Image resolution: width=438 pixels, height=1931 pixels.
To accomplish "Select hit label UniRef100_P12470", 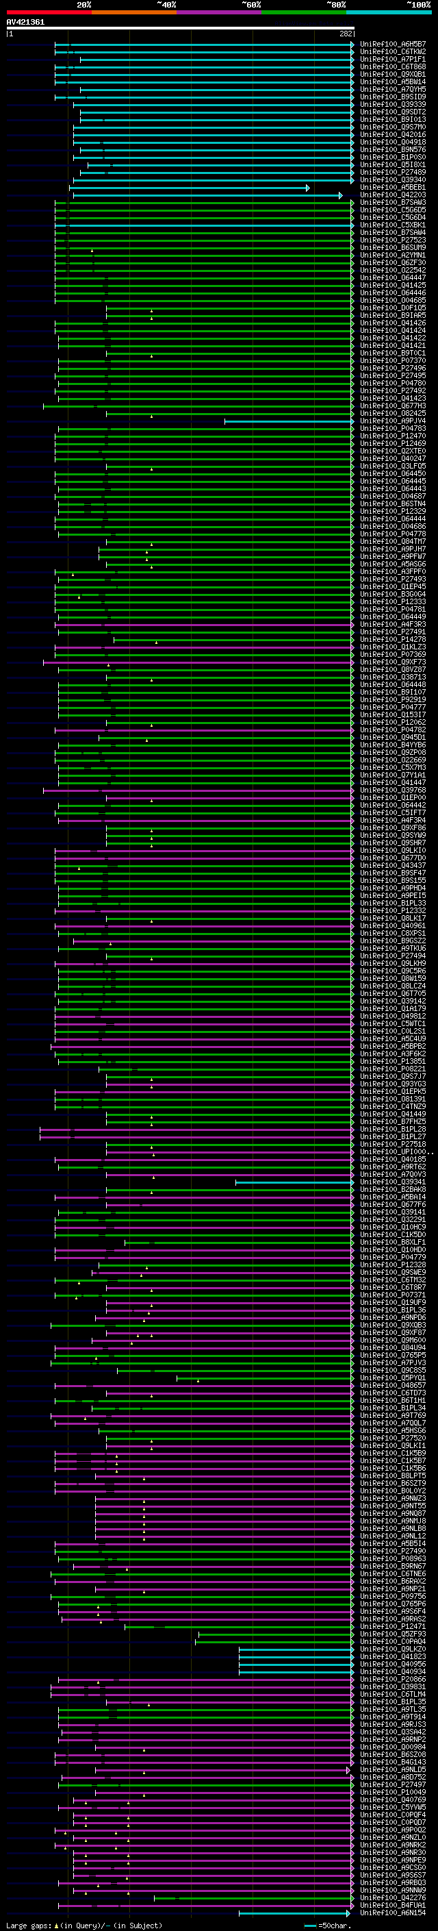I will coord(393,436).
